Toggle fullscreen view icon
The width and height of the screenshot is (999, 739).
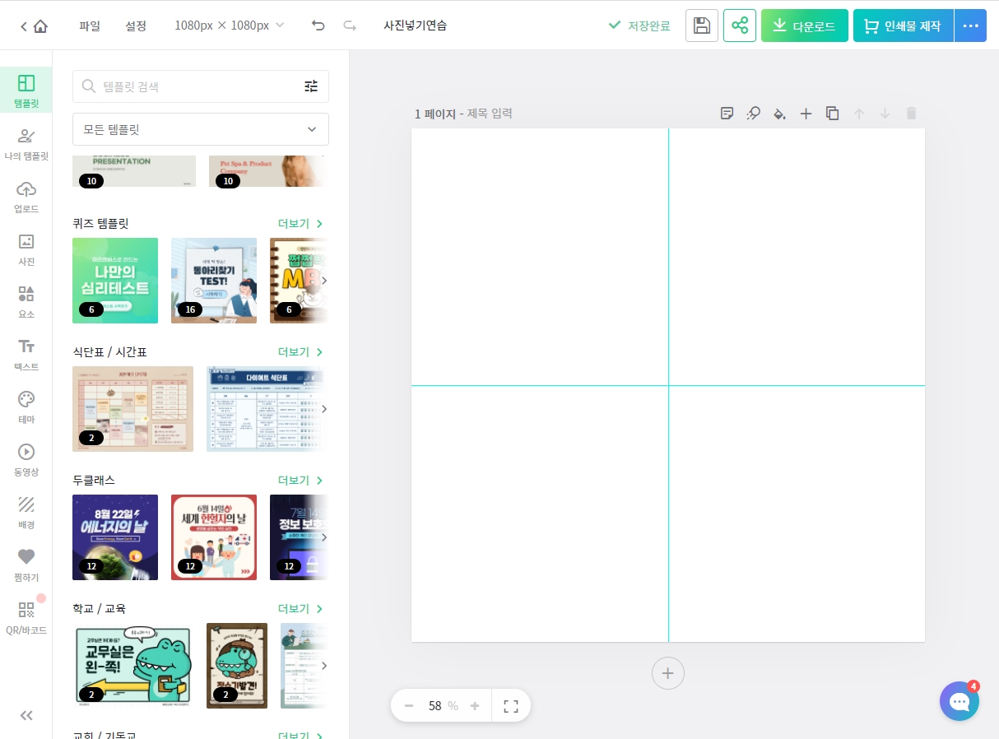pyautogui.click(x=511, y=706)
